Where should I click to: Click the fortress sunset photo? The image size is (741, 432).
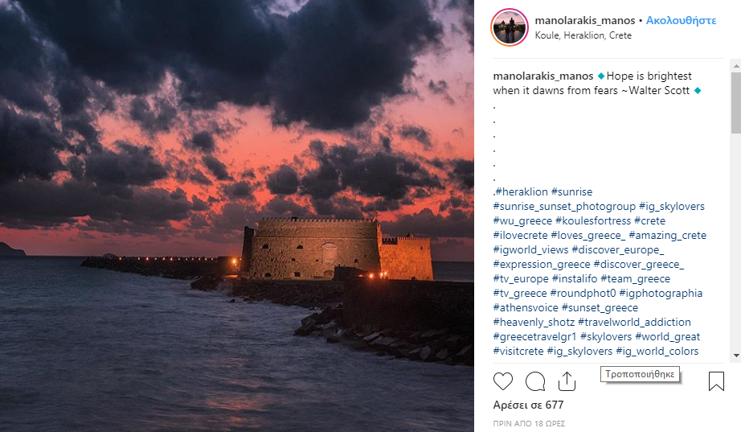[x=237, y=216]
